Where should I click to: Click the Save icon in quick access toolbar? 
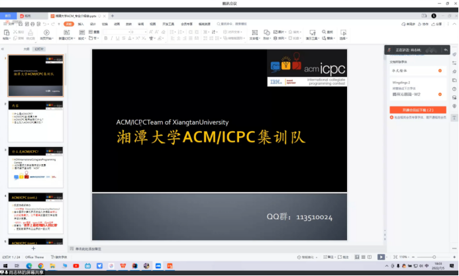tap(21, 24)
